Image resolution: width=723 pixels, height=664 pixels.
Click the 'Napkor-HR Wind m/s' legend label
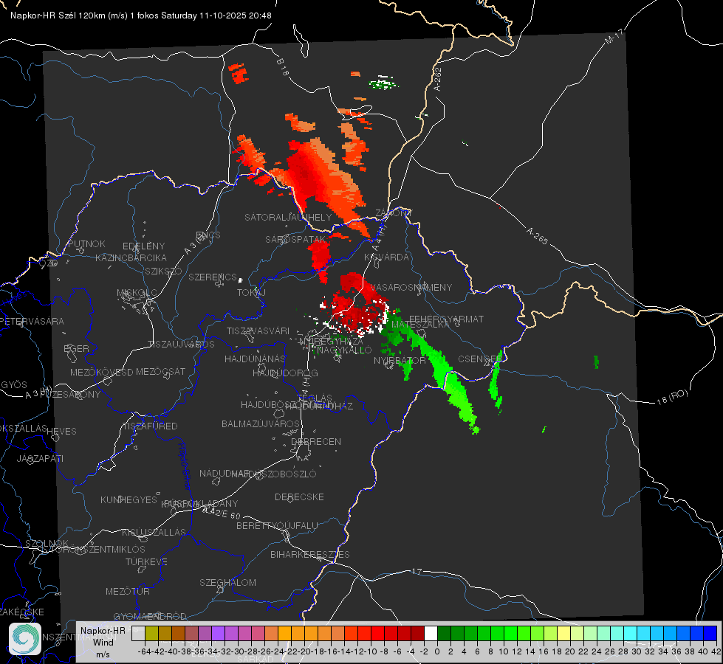(103, 642)
